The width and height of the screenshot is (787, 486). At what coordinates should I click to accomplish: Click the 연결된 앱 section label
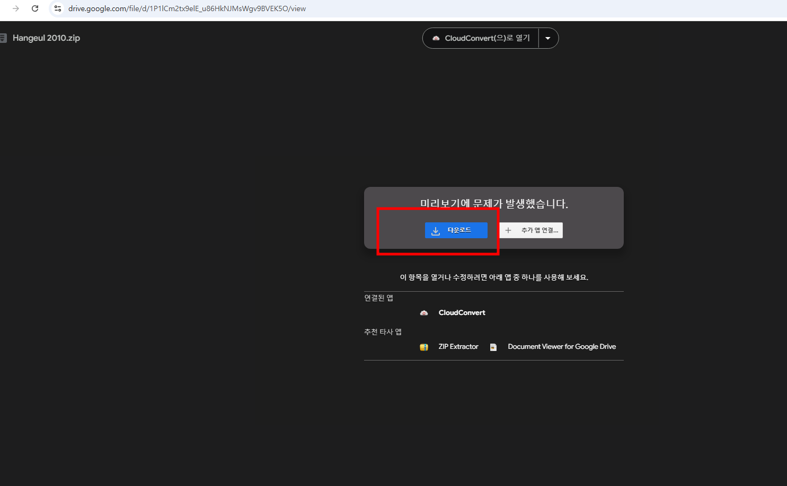[378, 298]
